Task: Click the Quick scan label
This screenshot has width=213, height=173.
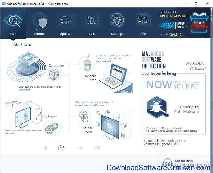Action: (x=56, y=65)
